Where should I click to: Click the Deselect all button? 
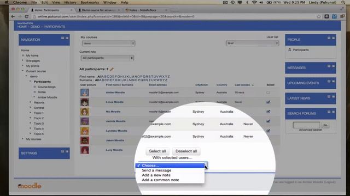click(x=186, y=151)
